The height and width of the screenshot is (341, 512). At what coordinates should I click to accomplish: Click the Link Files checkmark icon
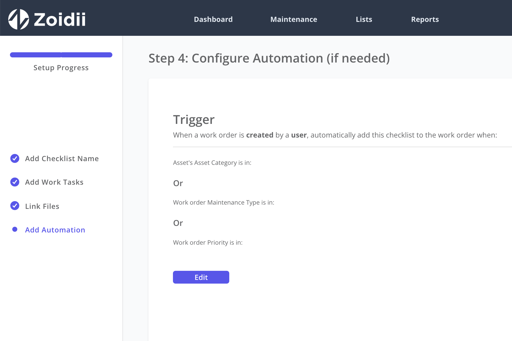15,205
